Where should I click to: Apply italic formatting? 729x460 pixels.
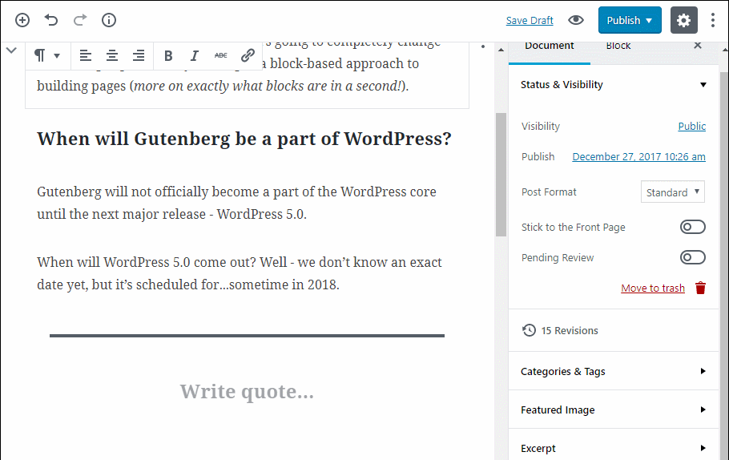(195, 56)
